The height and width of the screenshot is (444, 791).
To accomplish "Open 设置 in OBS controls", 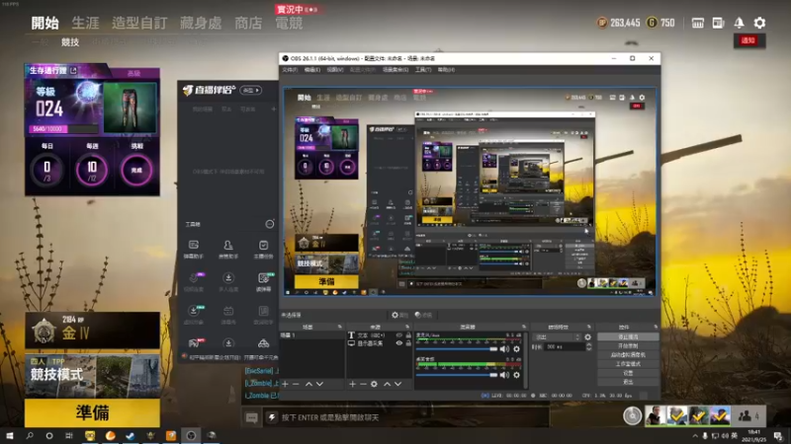I will point(628,373).
